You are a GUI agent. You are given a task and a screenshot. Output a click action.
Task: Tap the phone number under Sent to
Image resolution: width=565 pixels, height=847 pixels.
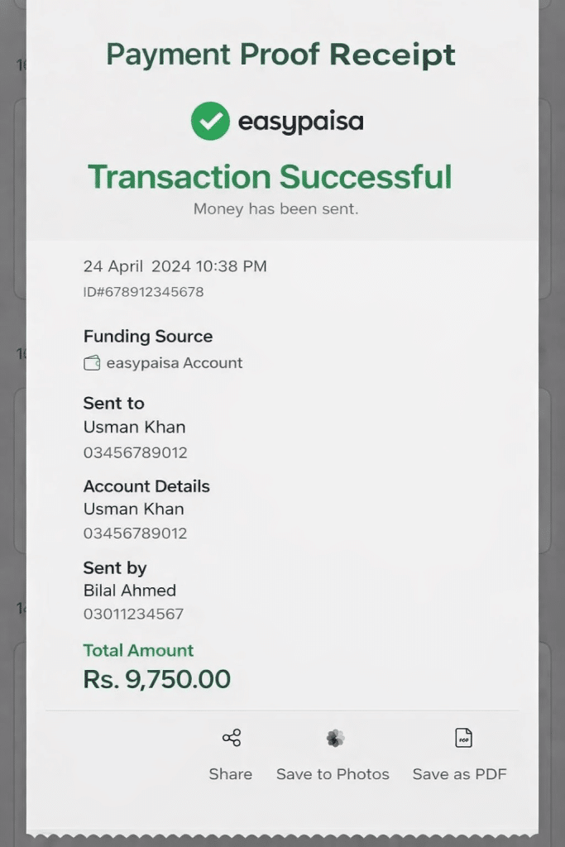point(135,452)
